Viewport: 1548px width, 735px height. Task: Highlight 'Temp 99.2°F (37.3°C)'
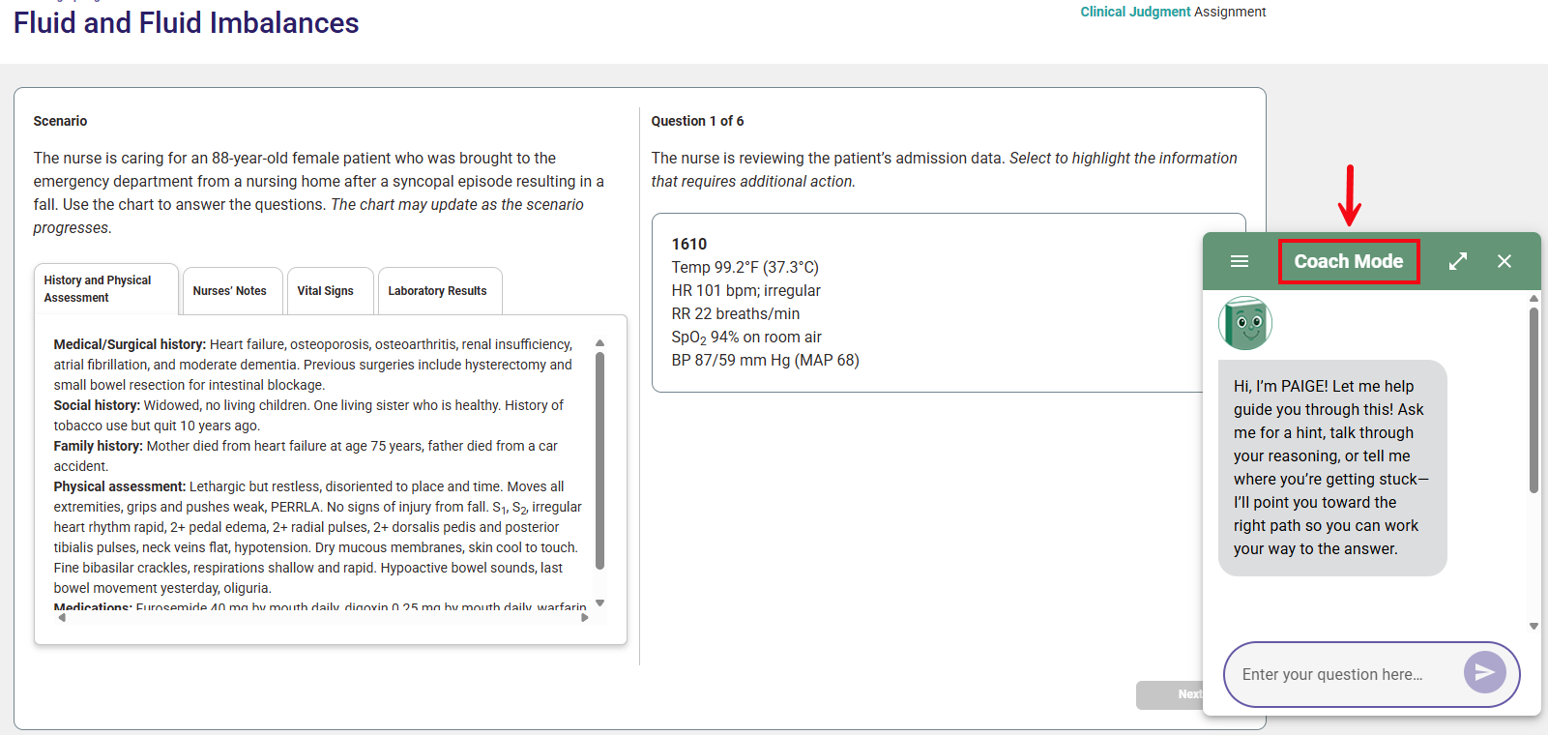pyautogui.click(x=745, y=267)
